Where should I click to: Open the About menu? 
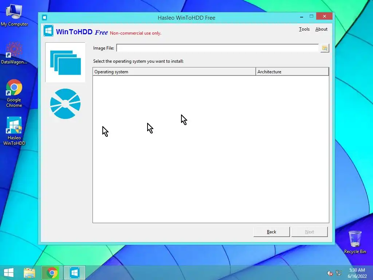click(x=321, y=29)
